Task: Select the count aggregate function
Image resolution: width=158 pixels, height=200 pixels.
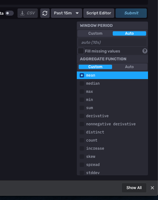Action: click(112, 140)
